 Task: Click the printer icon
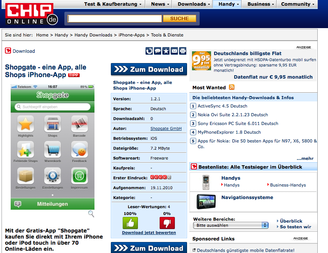click(182, 51)
